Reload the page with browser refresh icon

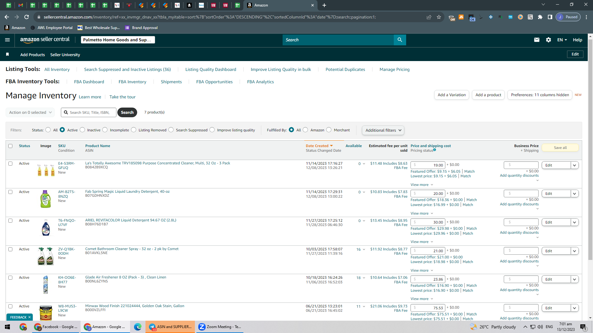click(x=27, y=17)
